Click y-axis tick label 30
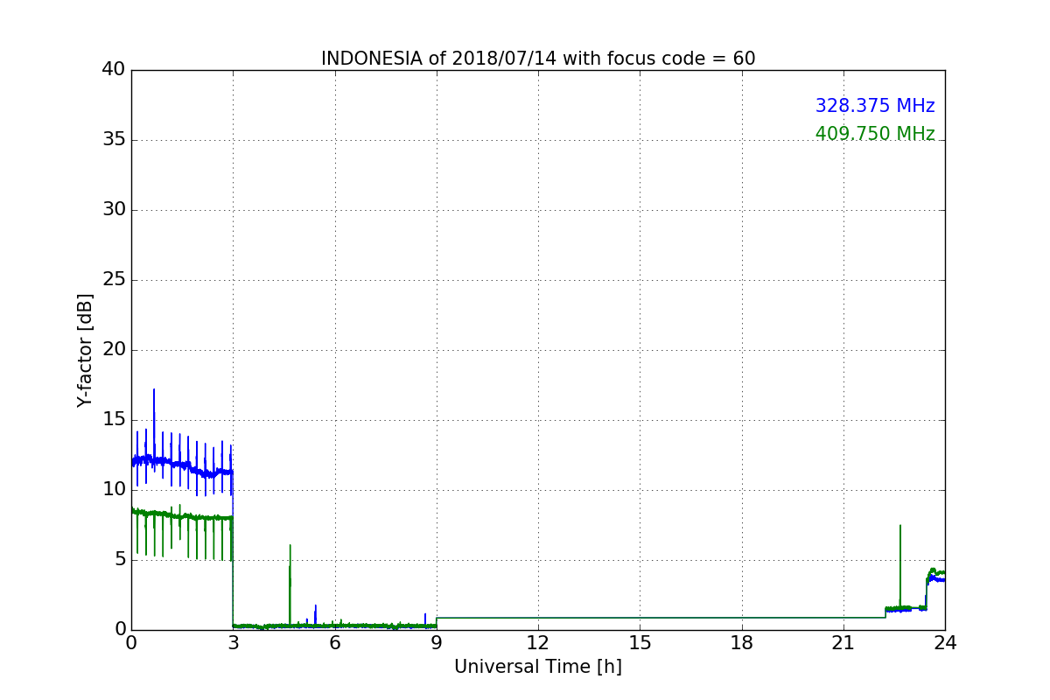This screenshot has width=1050, height=700. point(113,210)
